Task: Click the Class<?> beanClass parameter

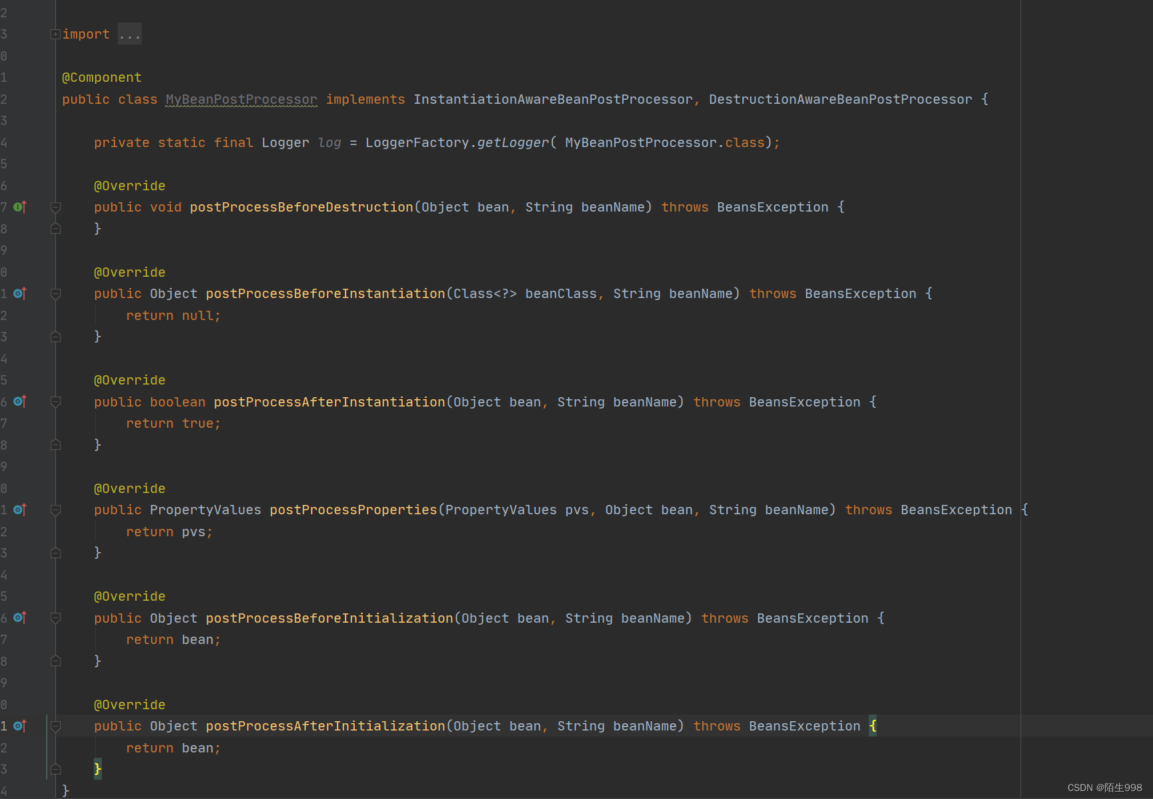Action: pyautogui.click(x=525, y=294)
